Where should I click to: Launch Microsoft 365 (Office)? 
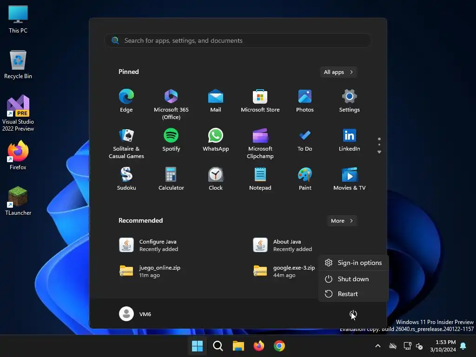(x=171, y=105)
